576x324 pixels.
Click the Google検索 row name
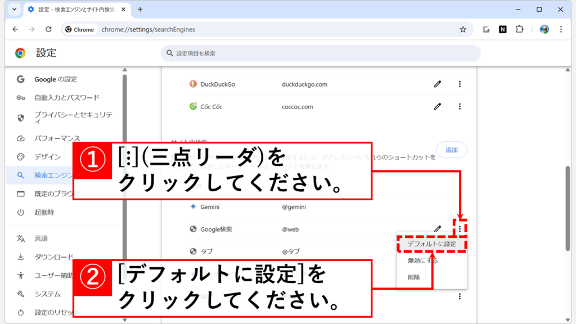tap(217, 229)
